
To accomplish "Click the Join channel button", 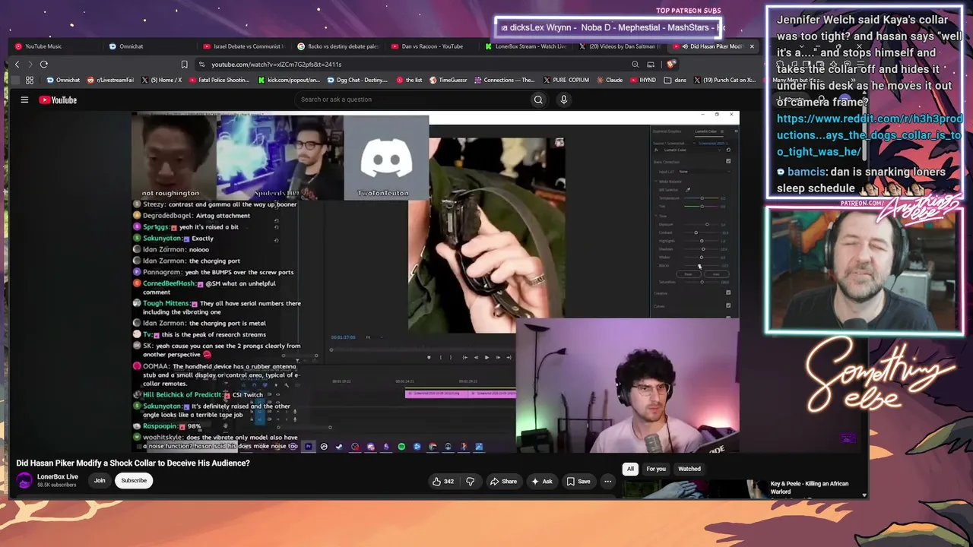I will (100, 480).
